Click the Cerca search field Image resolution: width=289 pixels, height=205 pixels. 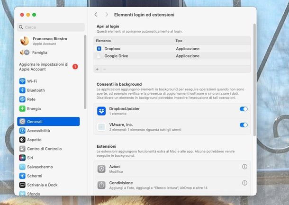[x=51, y=27]
